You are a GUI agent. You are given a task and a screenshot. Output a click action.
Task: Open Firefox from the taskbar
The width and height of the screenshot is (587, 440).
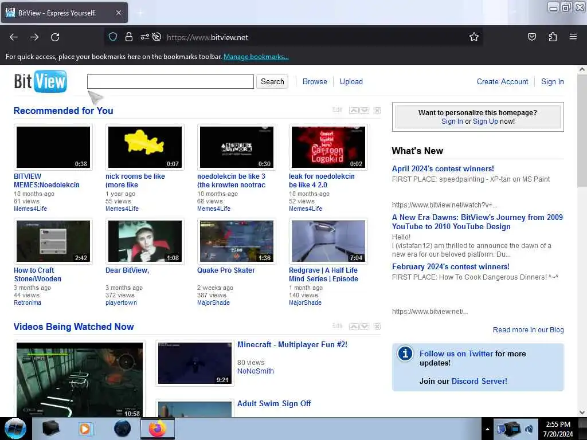158,429
